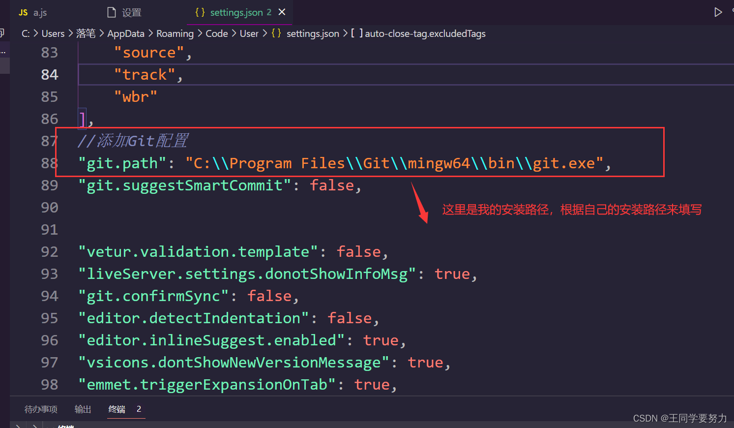
Task: Click the terminal count badge 2
Action: coord(139,409)
